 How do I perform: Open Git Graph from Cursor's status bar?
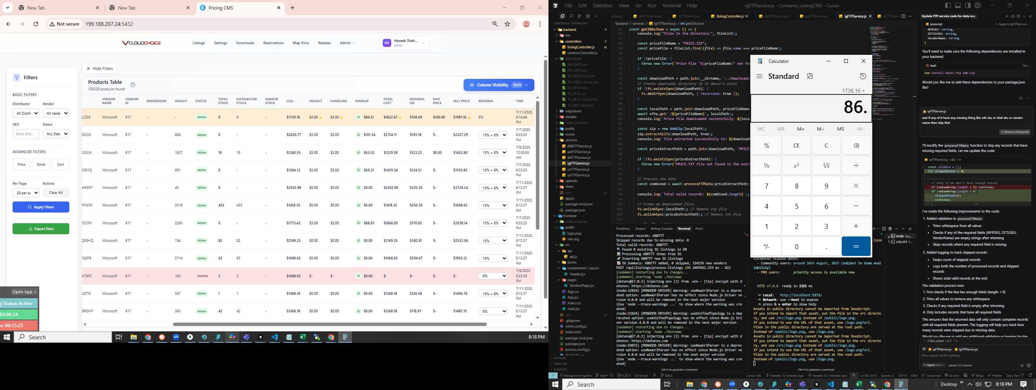coord(641,376)
